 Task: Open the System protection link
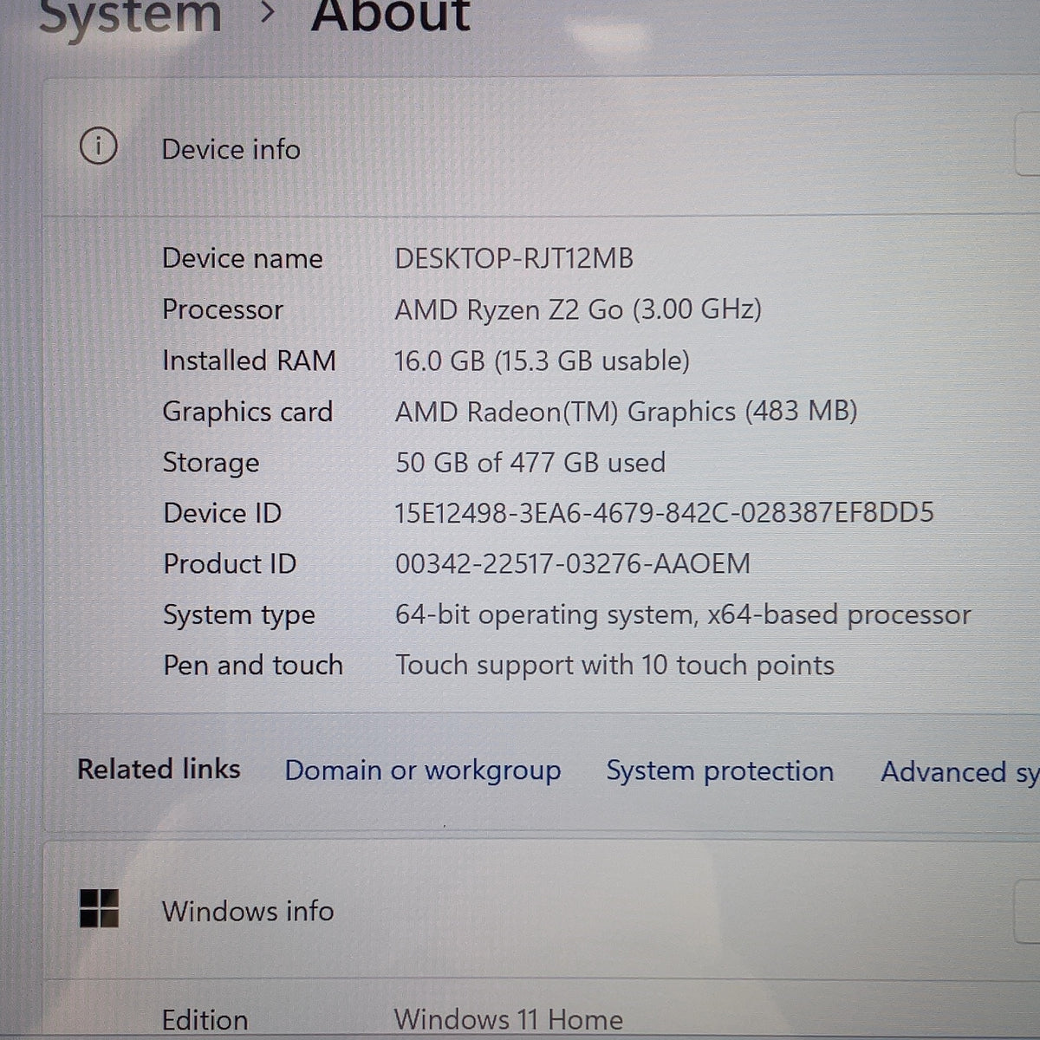pyautogui.click(x=719, y=770)
